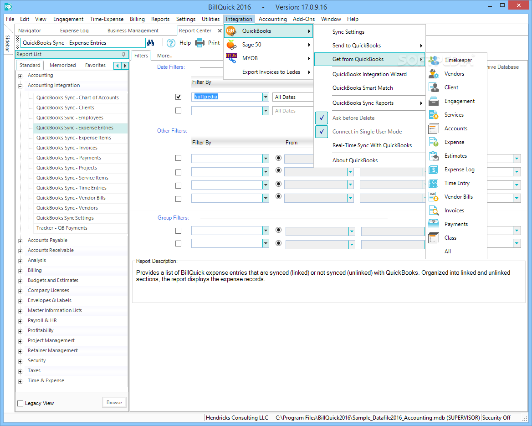Click the Softpedia filter input field
The image size is (532, 426).
point(227,97)
